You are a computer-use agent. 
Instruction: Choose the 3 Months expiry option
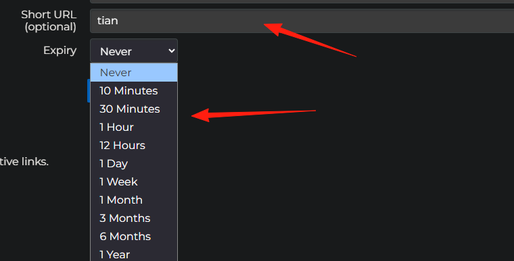point(134,218)
